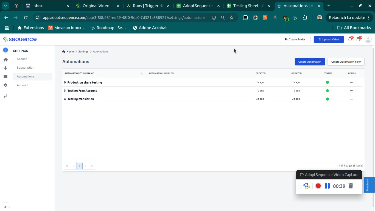375x211 pixels.
Task: Click Home in the breadcrumb
Action: (70, 52)
